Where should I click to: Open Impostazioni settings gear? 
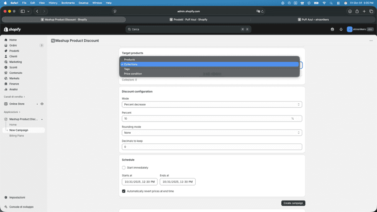pyautogui.click(x=6, y=197)
